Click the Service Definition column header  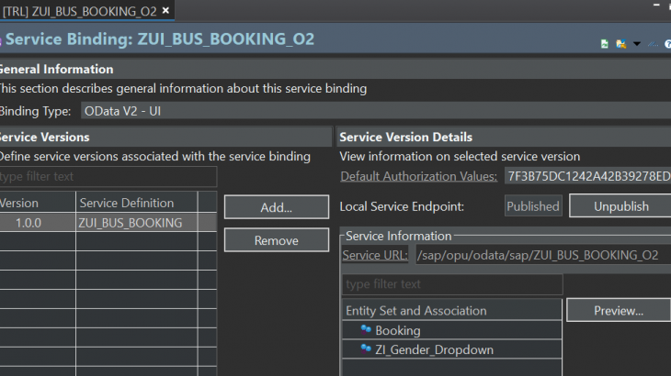point(134,203)
